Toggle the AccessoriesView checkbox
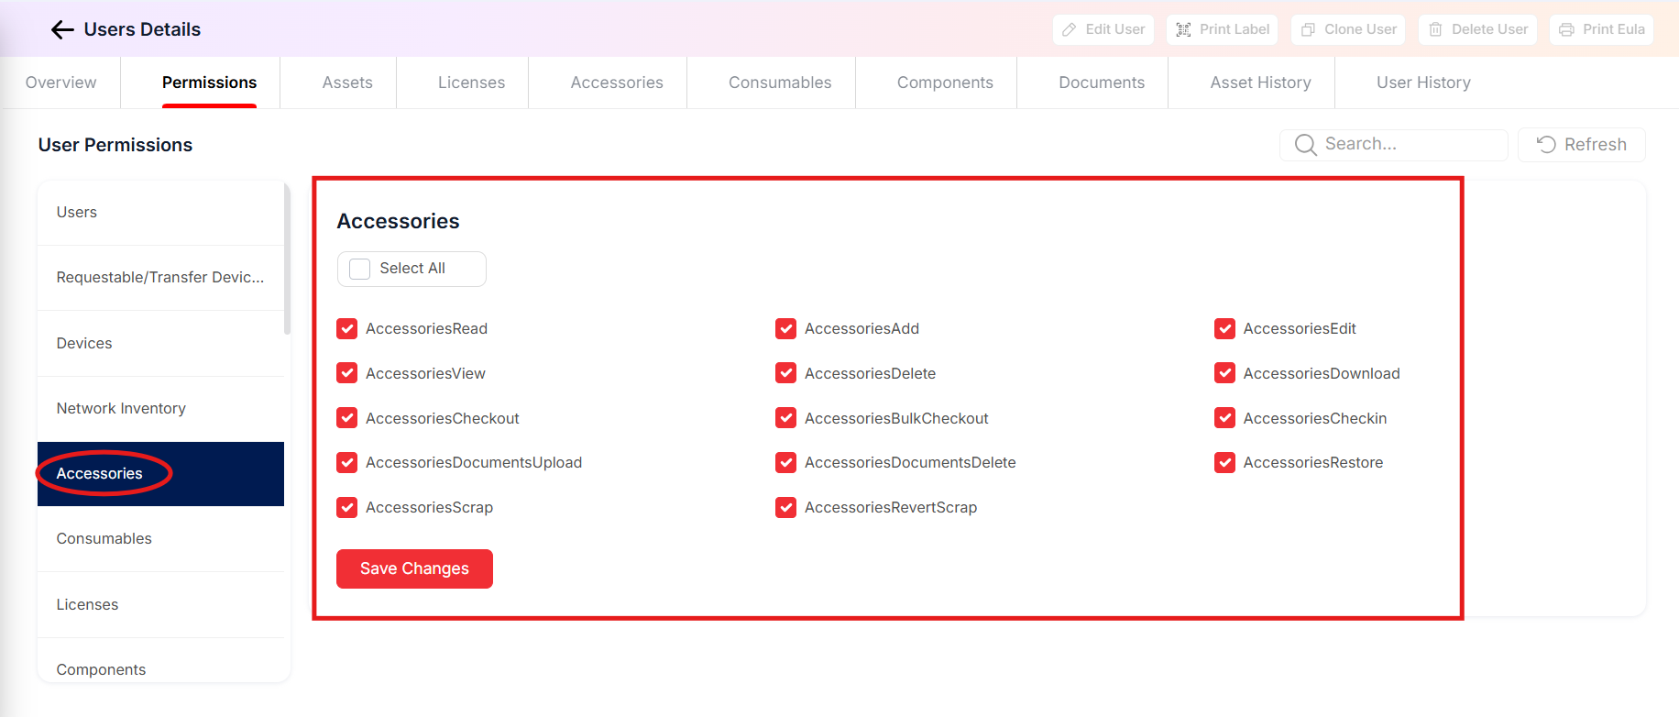The width and height of the screenshot is (1679, 717). 347,373
